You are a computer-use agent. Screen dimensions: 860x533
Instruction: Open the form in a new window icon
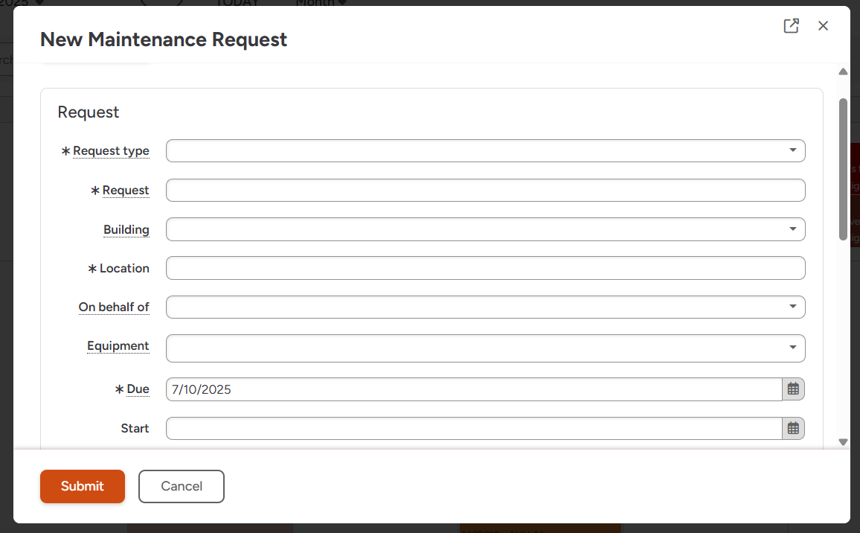(x=791, y=26)
